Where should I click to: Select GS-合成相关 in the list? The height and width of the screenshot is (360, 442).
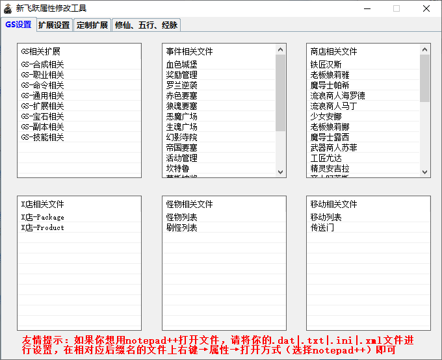(43, 64)
